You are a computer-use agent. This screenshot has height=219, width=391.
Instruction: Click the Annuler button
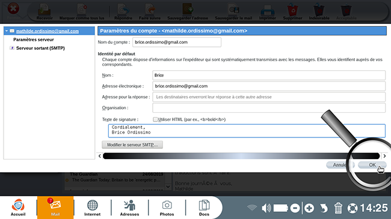click(x=340, y=165)
